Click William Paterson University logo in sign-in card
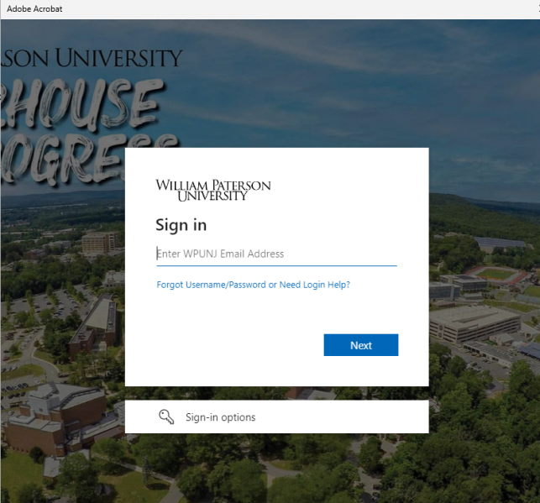The height and width of the screenshot is (503, 540). tap(213, 190)
